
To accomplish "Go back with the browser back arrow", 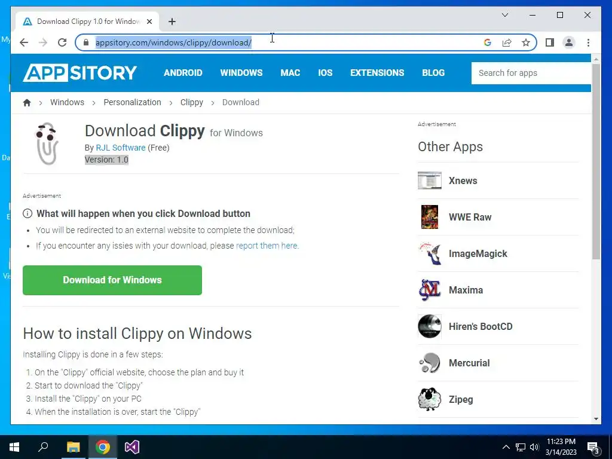I will (24, 42).
